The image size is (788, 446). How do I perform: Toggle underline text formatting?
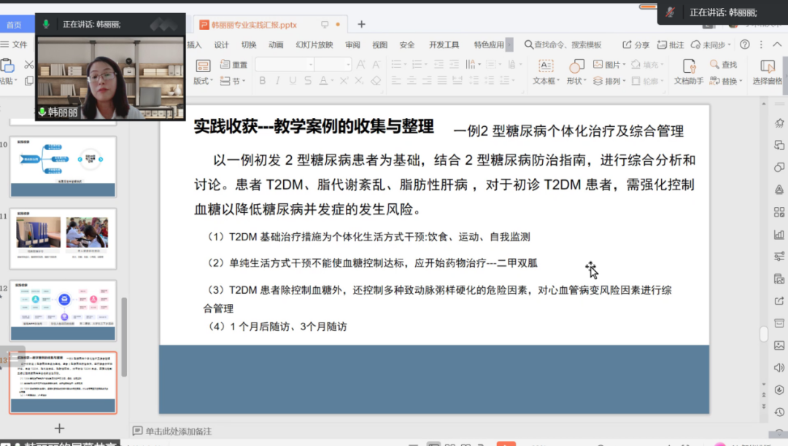pos(293,81)
